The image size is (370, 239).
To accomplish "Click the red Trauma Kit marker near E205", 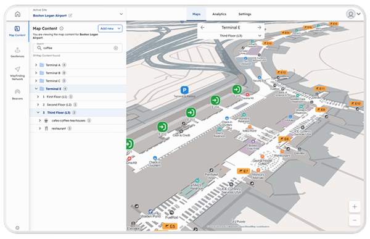I will coord(247,94).
